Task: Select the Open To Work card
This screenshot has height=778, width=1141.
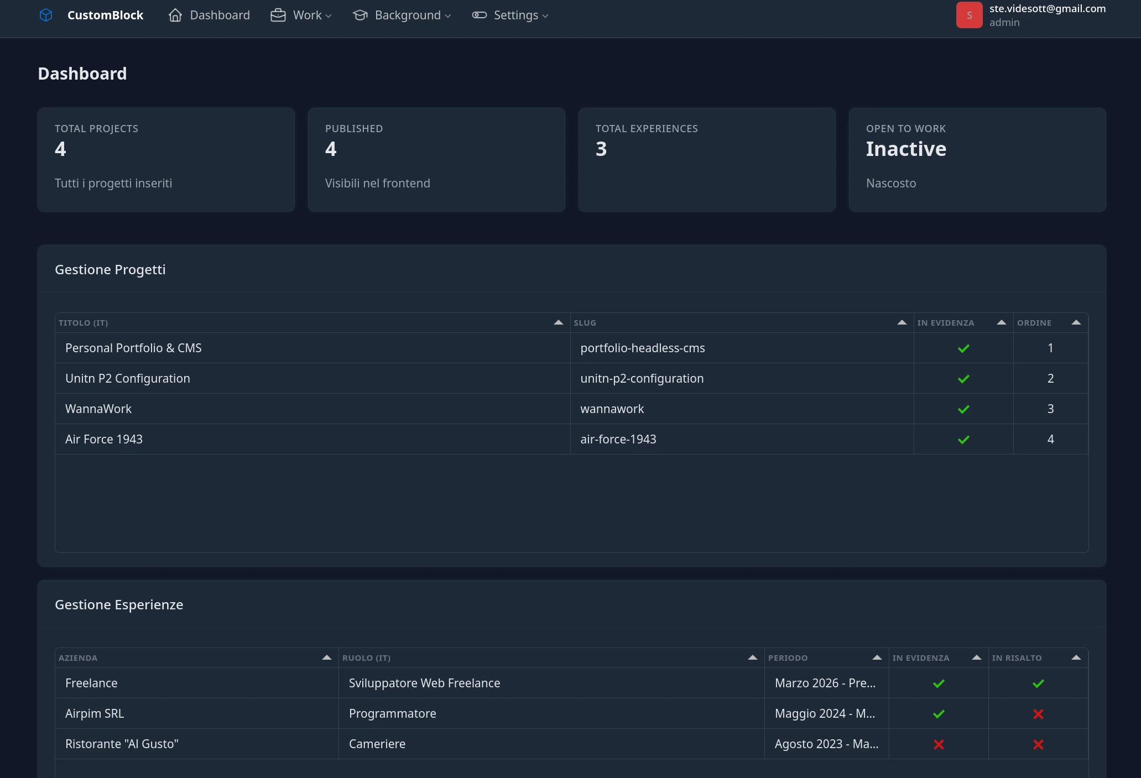Action: [977, 160]
